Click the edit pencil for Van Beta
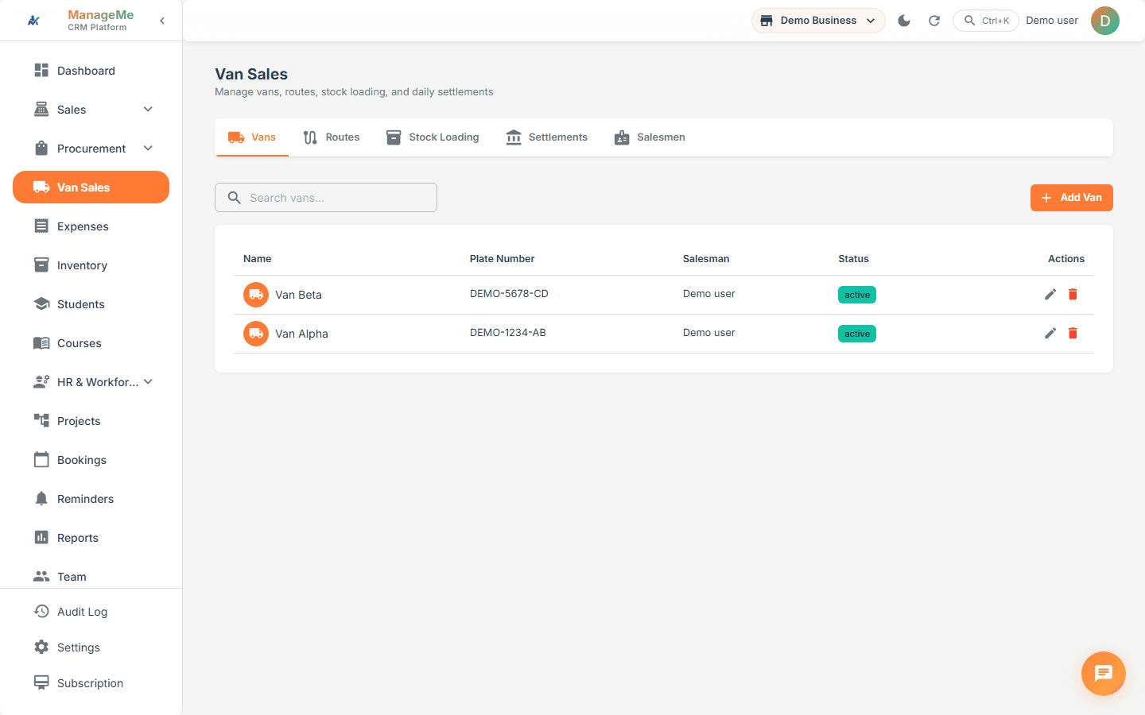The width and height of the screenshot is (1145, 715). coord(1050,295)
